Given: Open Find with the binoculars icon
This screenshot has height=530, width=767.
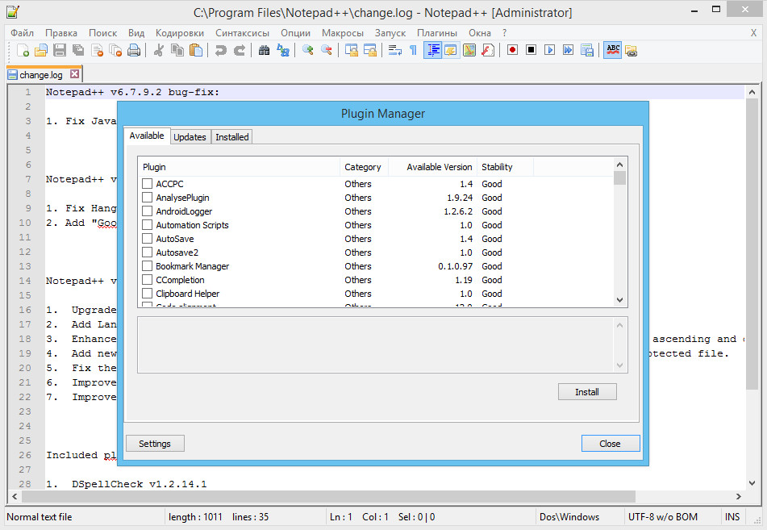Looking at the screenshot, I should click(265, 50).
